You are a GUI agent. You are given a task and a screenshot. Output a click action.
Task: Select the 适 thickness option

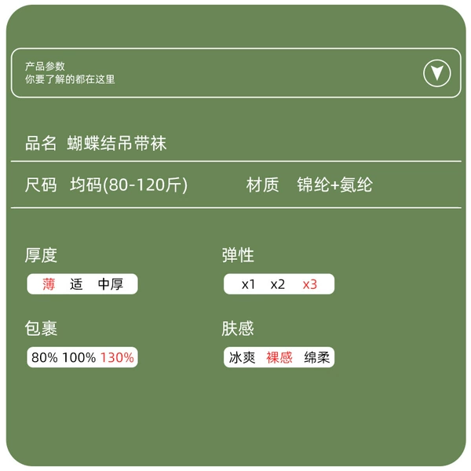pyautogui.click(x=76, y=284)
